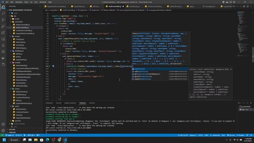
Task: Open AdminController.js in the explorer
Action: pyautogui.click(x=23, y=25)
